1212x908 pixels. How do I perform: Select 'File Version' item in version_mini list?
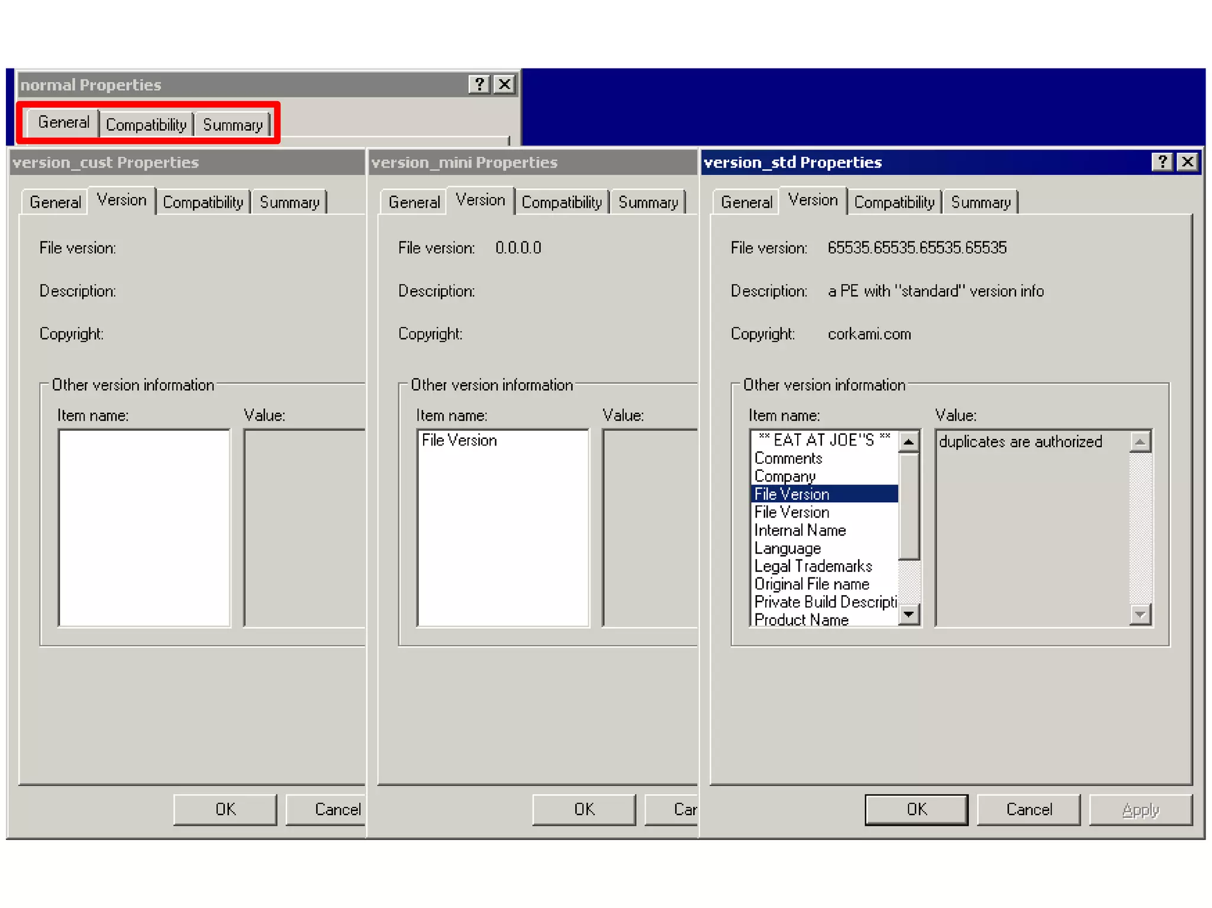[x=459, y=440]
